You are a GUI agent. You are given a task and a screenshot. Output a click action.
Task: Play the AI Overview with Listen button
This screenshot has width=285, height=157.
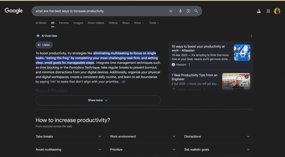tap(44, 45)
